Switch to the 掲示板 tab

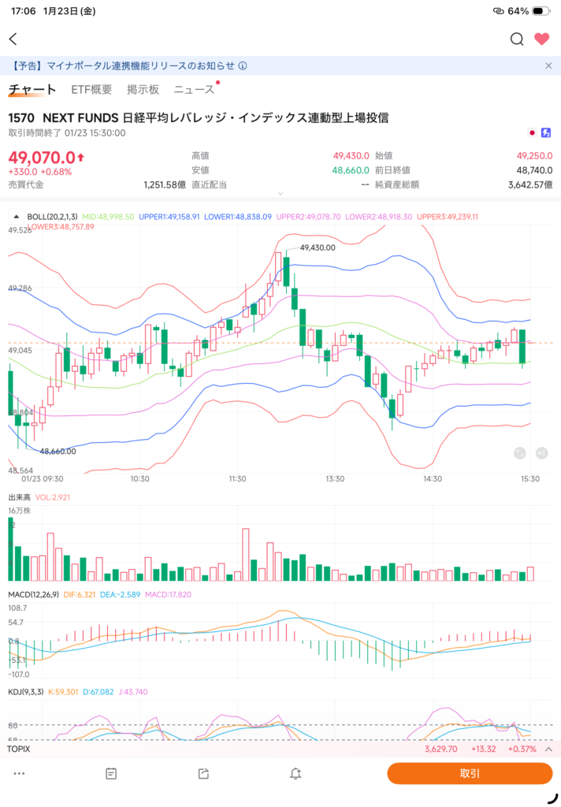tap(143, 90)
